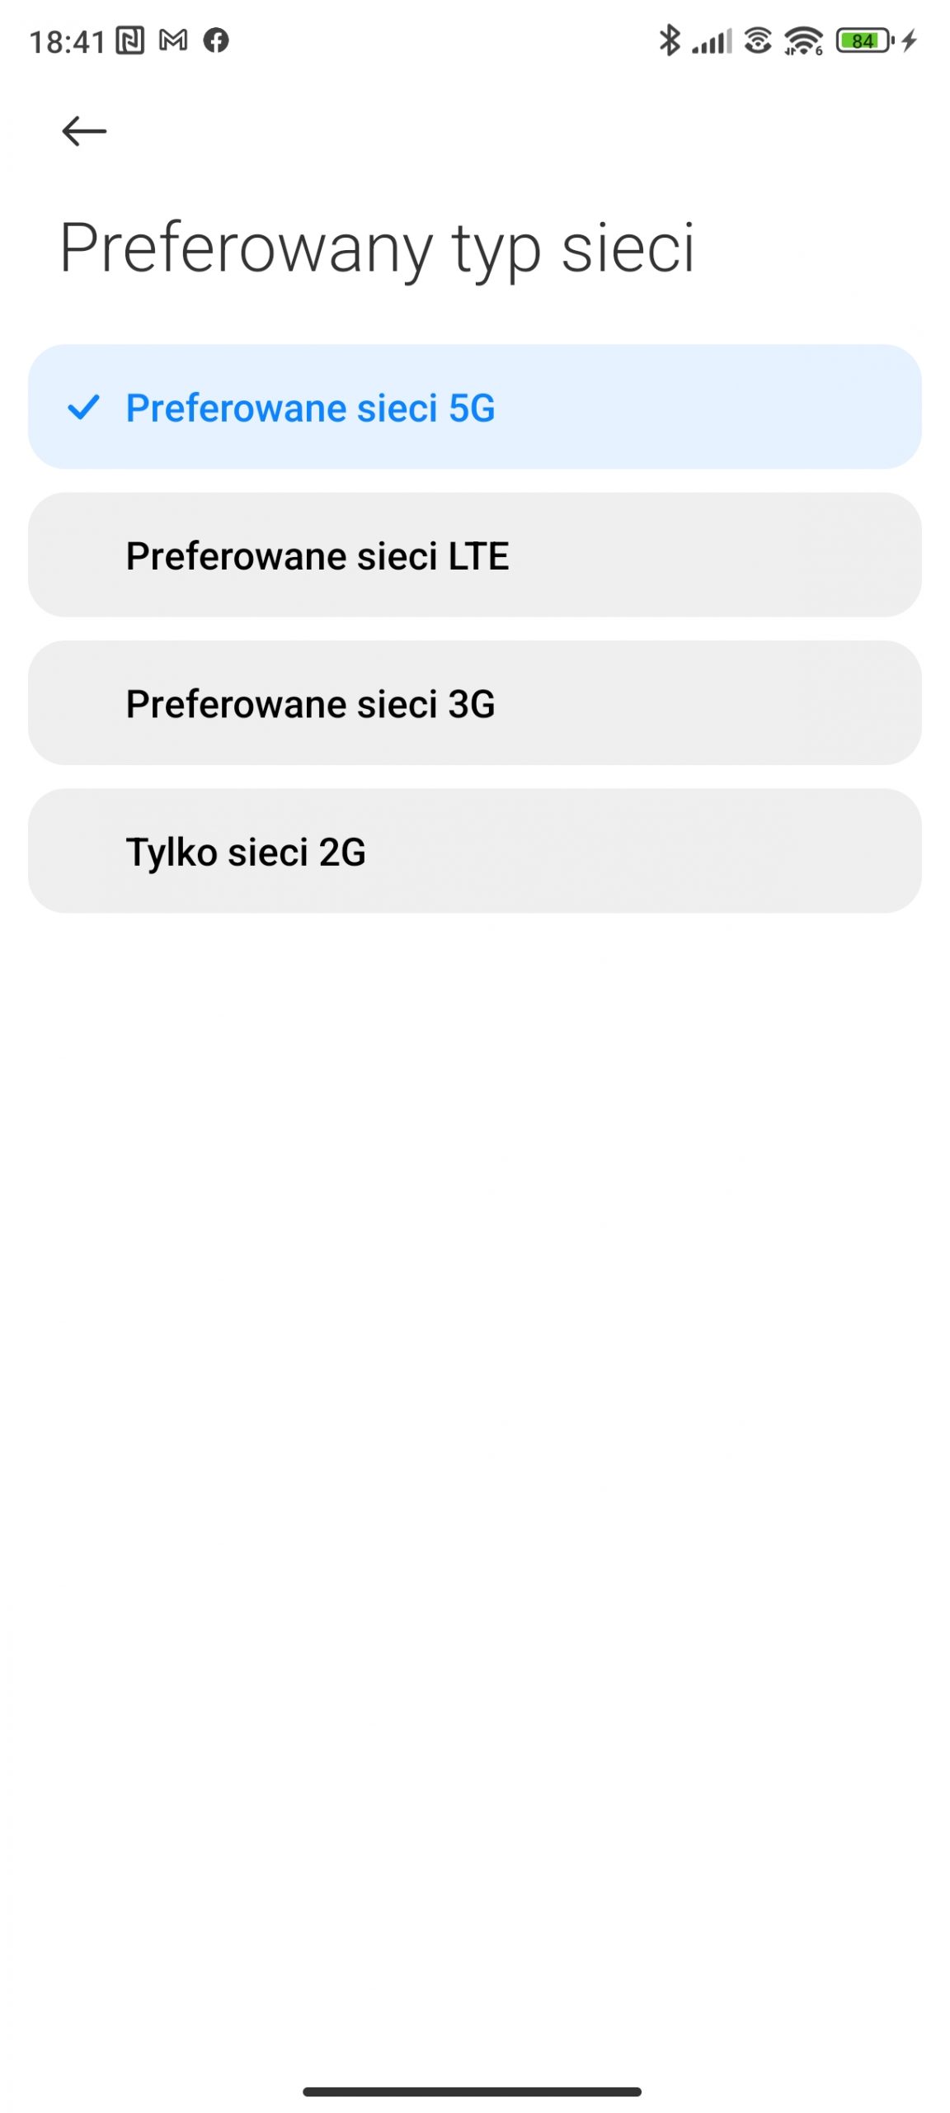Viewport: 950px width, 2113px height.
Task: Tap the battery level indicator
Action: coord(864,40)
